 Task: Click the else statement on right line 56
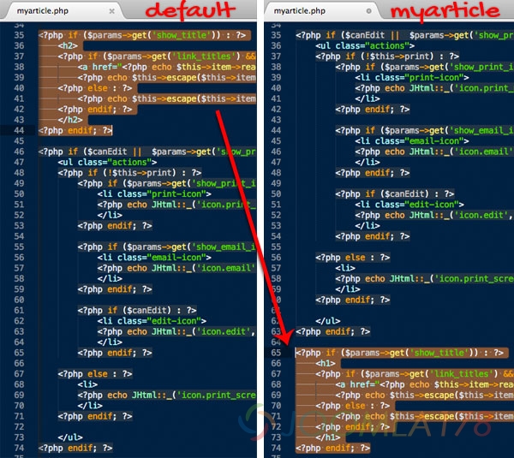[355, 258]
